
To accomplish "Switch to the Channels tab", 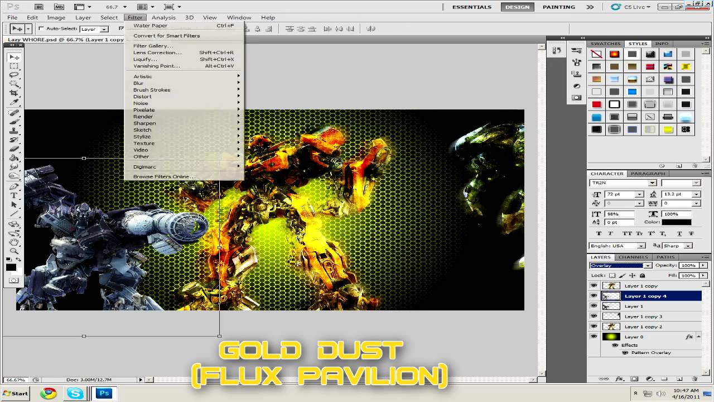I will point(633,257).
